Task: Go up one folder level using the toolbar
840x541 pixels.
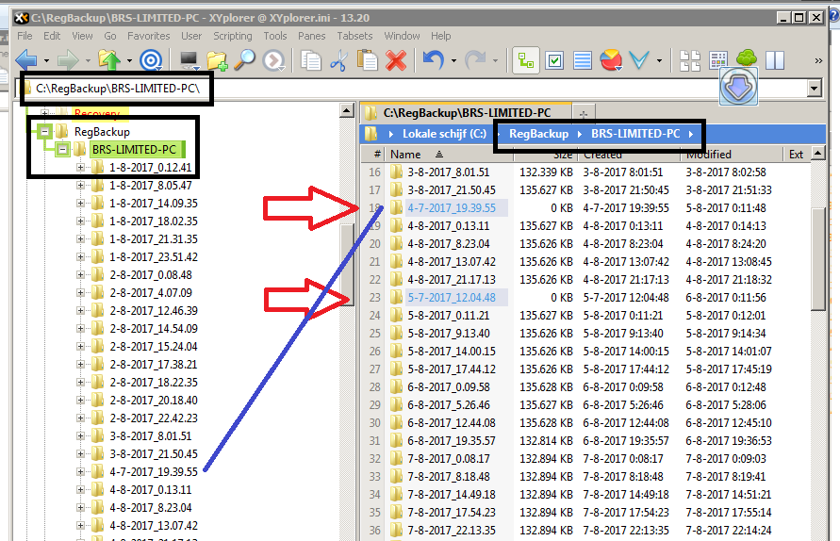Action: tap(109, 60)
